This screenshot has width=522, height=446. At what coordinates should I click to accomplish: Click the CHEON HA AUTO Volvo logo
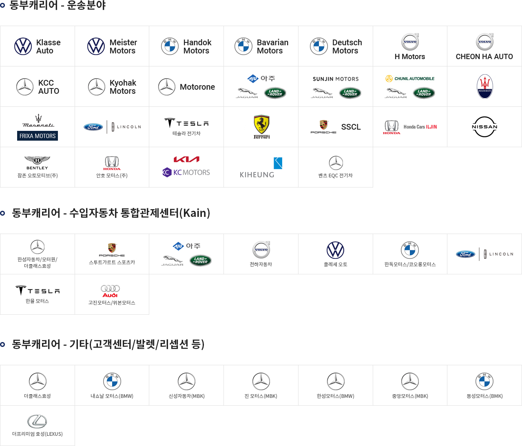pos(484,42)
